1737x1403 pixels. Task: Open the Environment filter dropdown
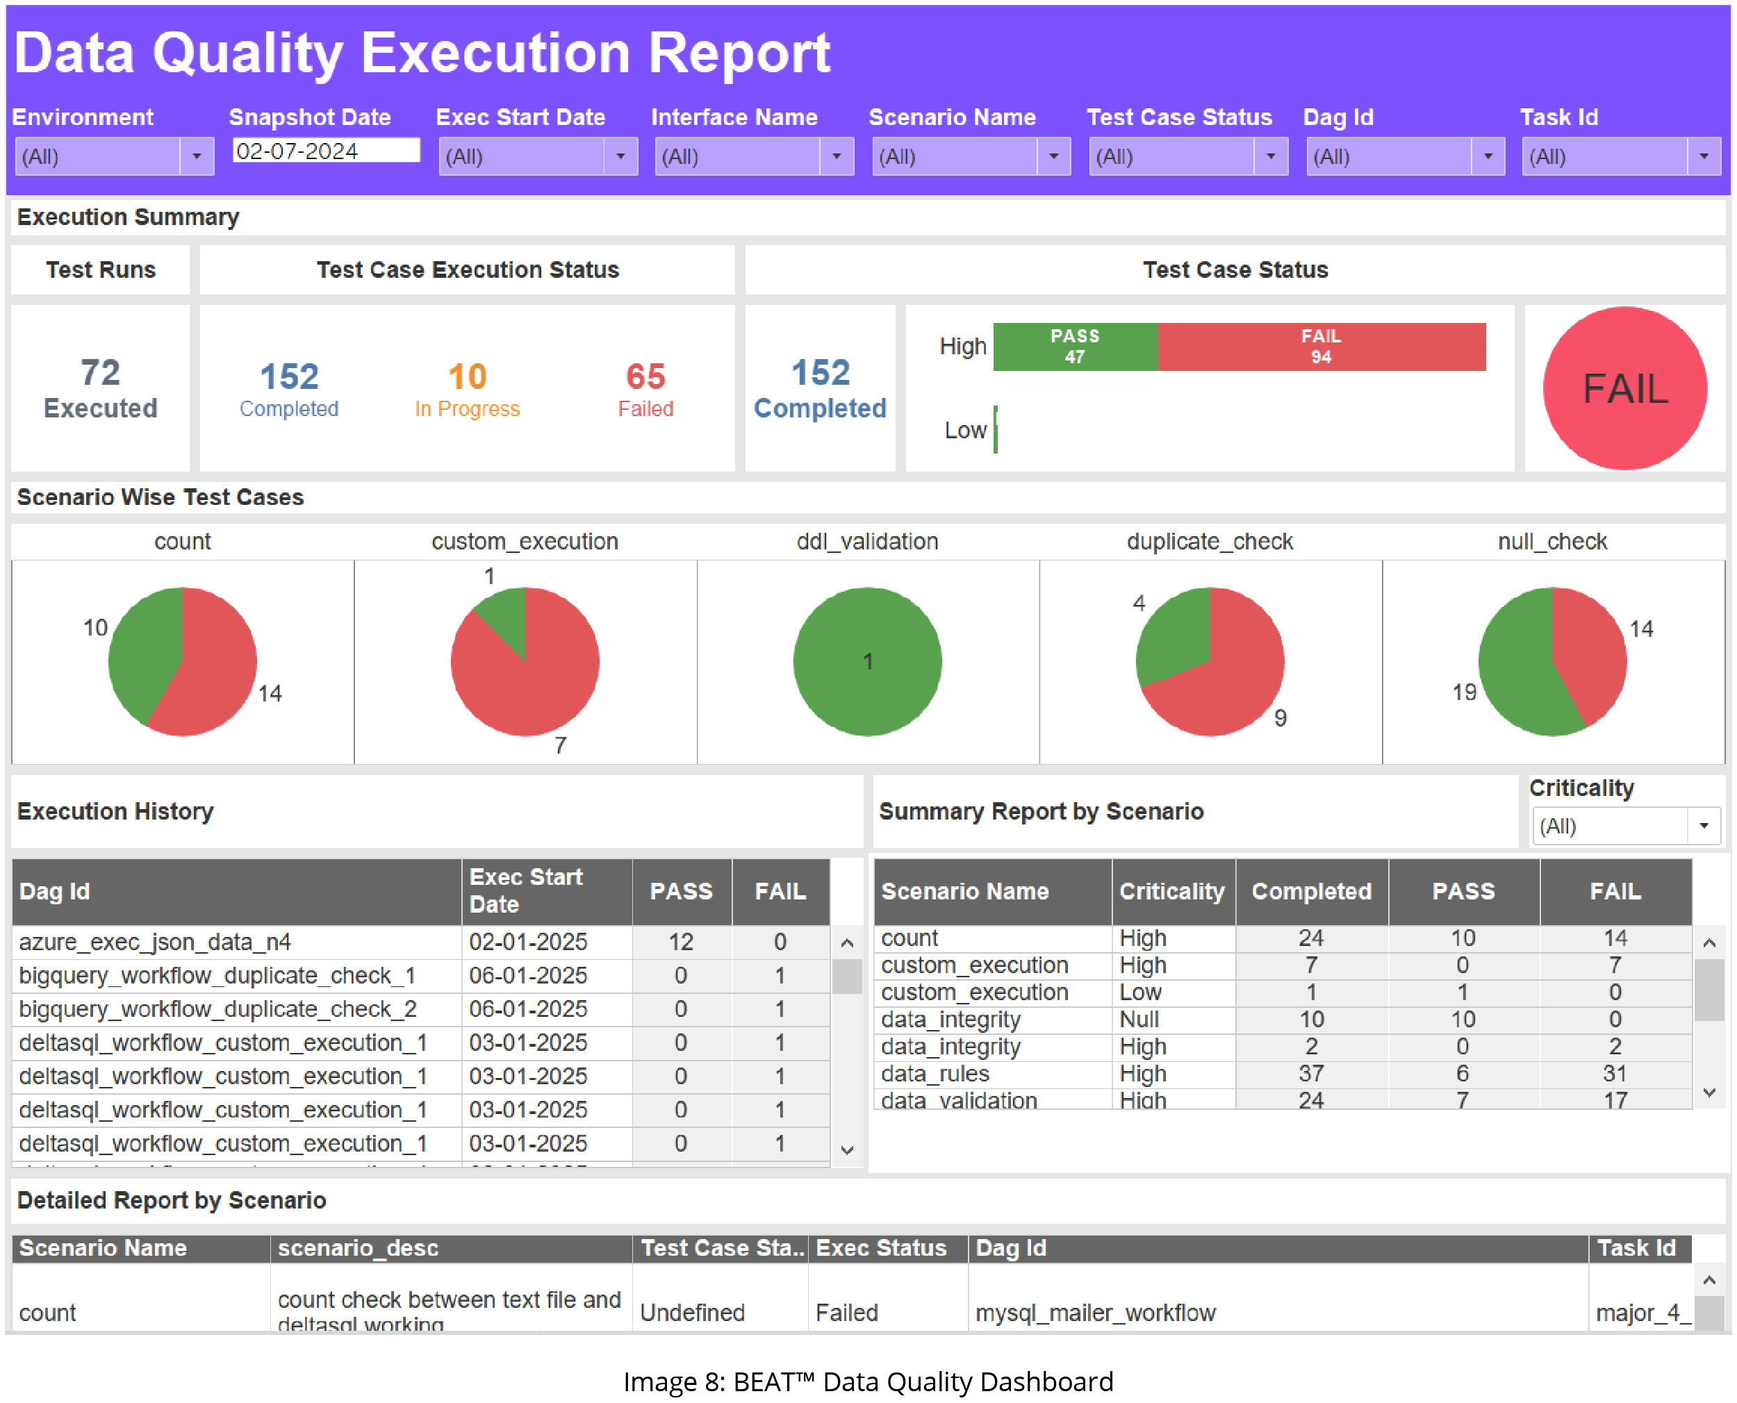point(196,157)
